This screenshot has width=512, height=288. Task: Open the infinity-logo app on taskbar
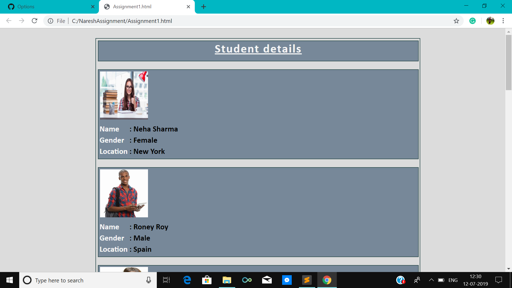[x=247, y=280]
